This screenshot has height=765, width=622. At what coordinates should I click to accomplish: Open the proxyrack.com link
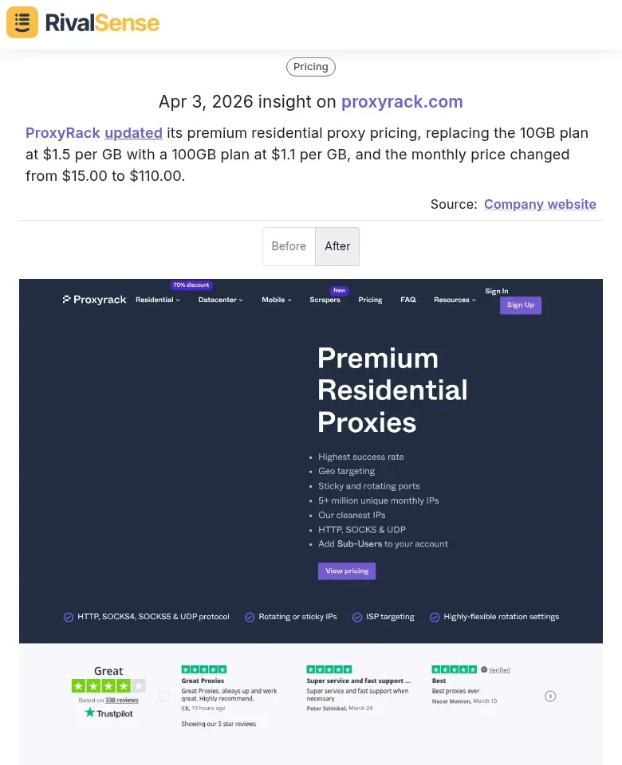coord(402,102)
